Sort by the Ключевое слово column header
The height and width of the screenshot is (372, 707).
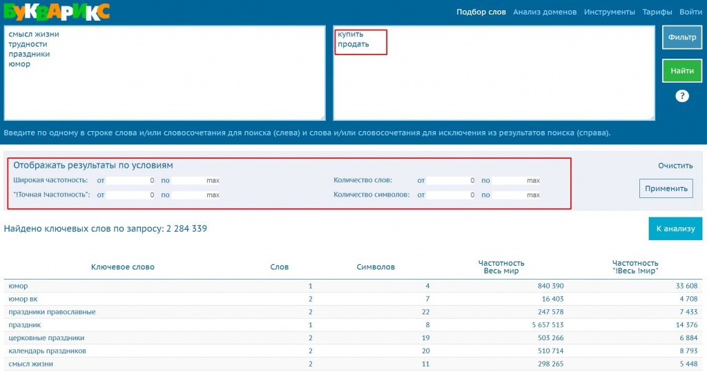[x=123, y=267]
